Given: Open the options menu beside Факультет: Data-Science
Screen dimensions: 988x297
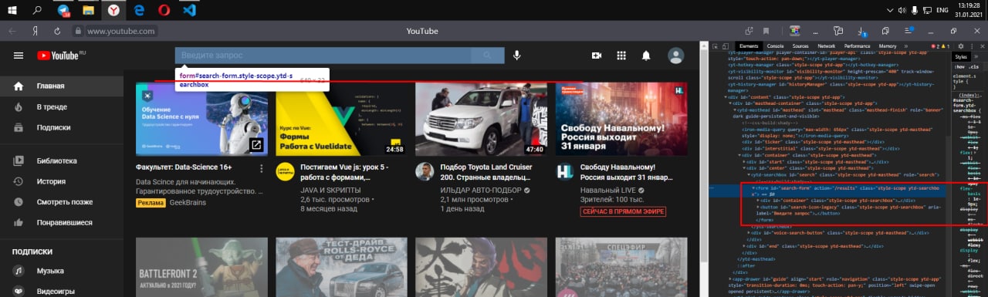Looking at the screenshot, I should (262, 168).
